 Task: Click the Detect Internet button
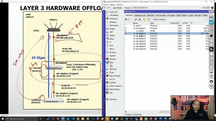pos(159,19)
